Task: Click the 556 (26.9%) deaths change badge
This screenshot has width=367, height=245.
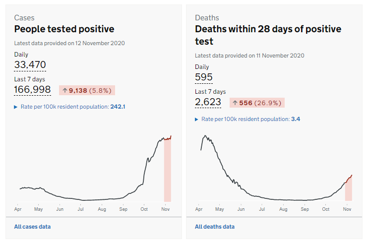Action: (x=257, y=103)
